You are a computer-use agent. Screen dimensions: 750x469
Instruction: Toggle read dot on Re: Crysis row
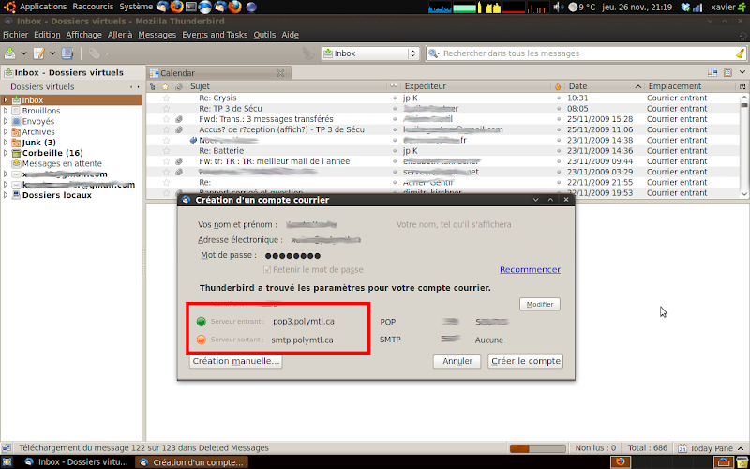[395, 98]
